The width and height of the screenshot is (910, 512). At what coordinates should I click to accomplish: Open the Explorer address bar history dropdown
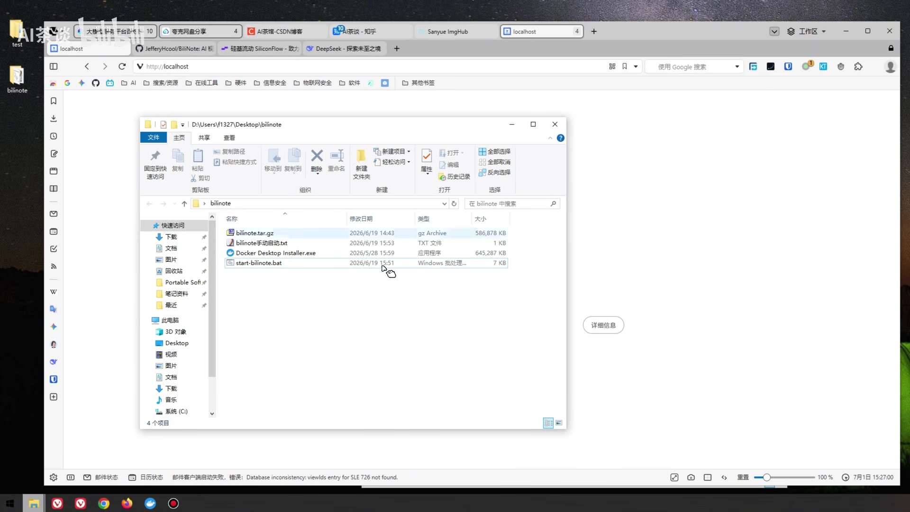coord(444,203)
